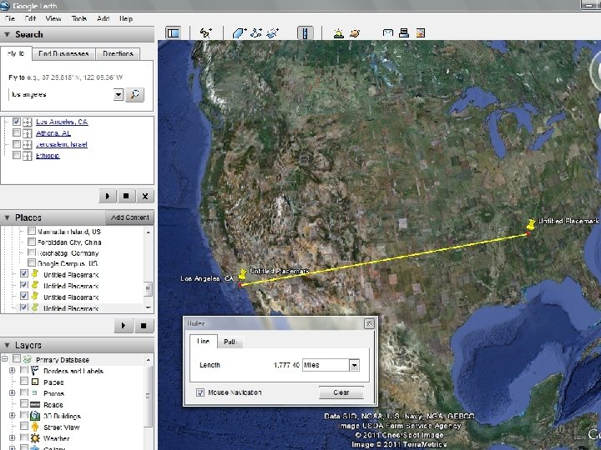
Task: Switch to Directions tab
Action: (x=118, y=53)
